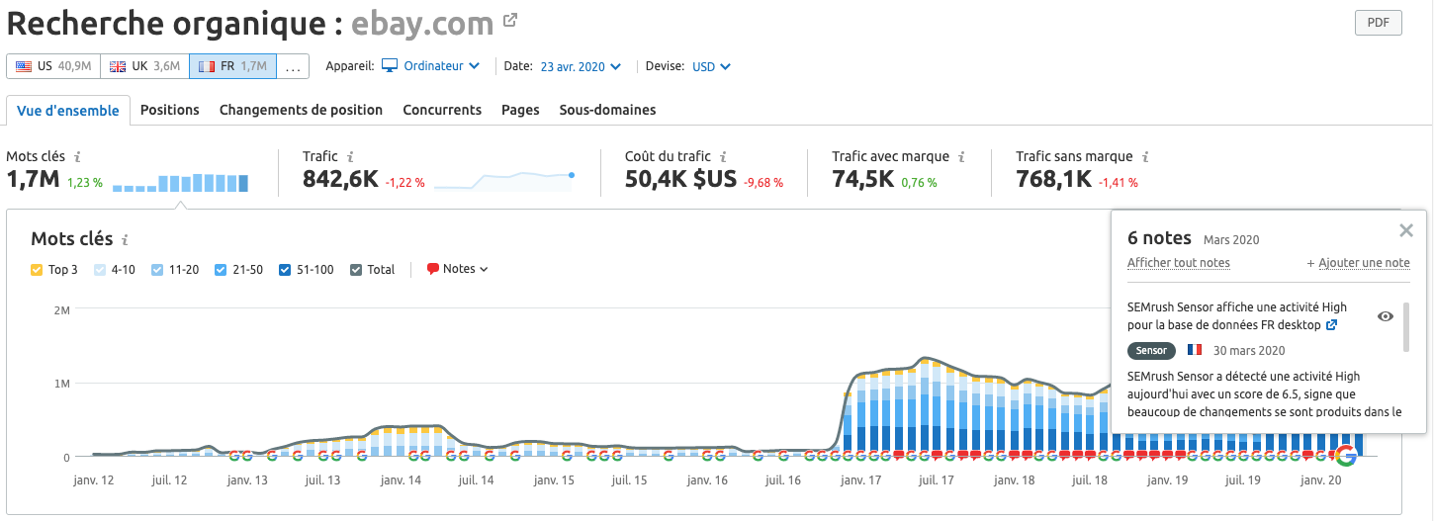Open Changements de position tab
Image resolution: width=1434 pixels, height=521 pixels.
pos(301,110)
